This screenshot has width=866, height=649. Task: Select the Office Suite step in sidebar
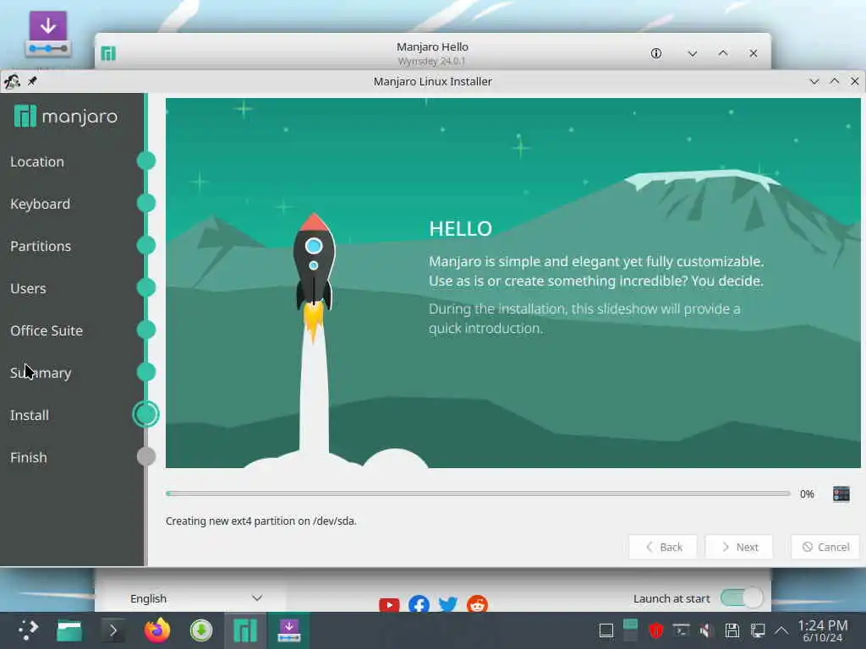tap(47, 330)
